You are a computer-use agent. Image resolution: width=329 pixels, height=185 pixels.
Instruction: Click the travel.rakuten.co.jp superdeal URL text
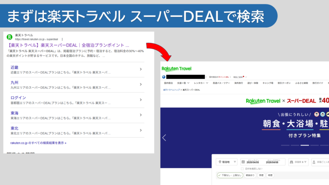click(36, 39)
